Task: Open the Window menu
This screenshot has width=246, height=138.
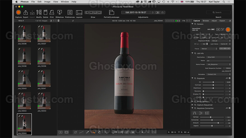Action: (65, 2)
